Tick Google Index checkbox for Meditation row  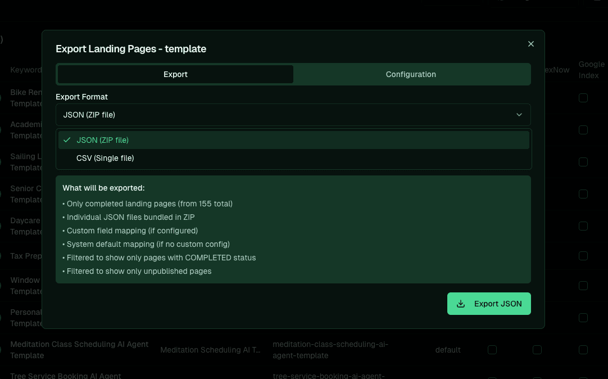583,350
